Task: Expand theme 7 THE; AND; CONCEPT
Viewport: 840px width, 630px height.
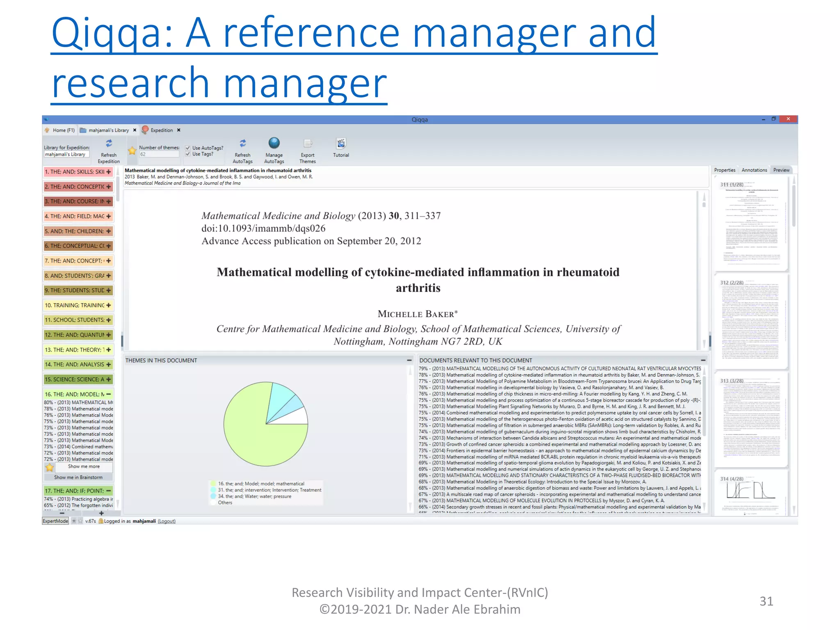Action: point(109,261)
